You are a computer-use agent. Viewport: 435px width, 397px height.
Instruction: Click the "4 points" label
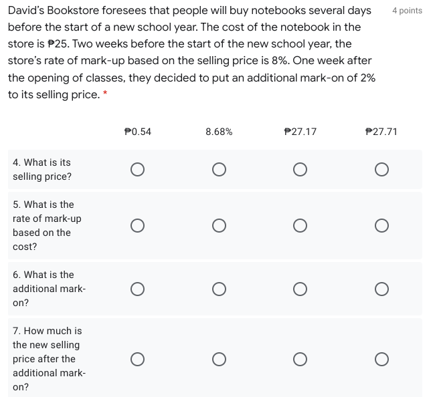point(407,11)
